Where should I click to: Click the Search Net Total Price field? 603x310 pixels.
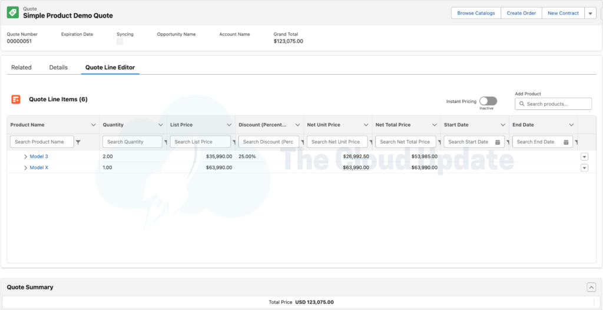click(406, 142)
